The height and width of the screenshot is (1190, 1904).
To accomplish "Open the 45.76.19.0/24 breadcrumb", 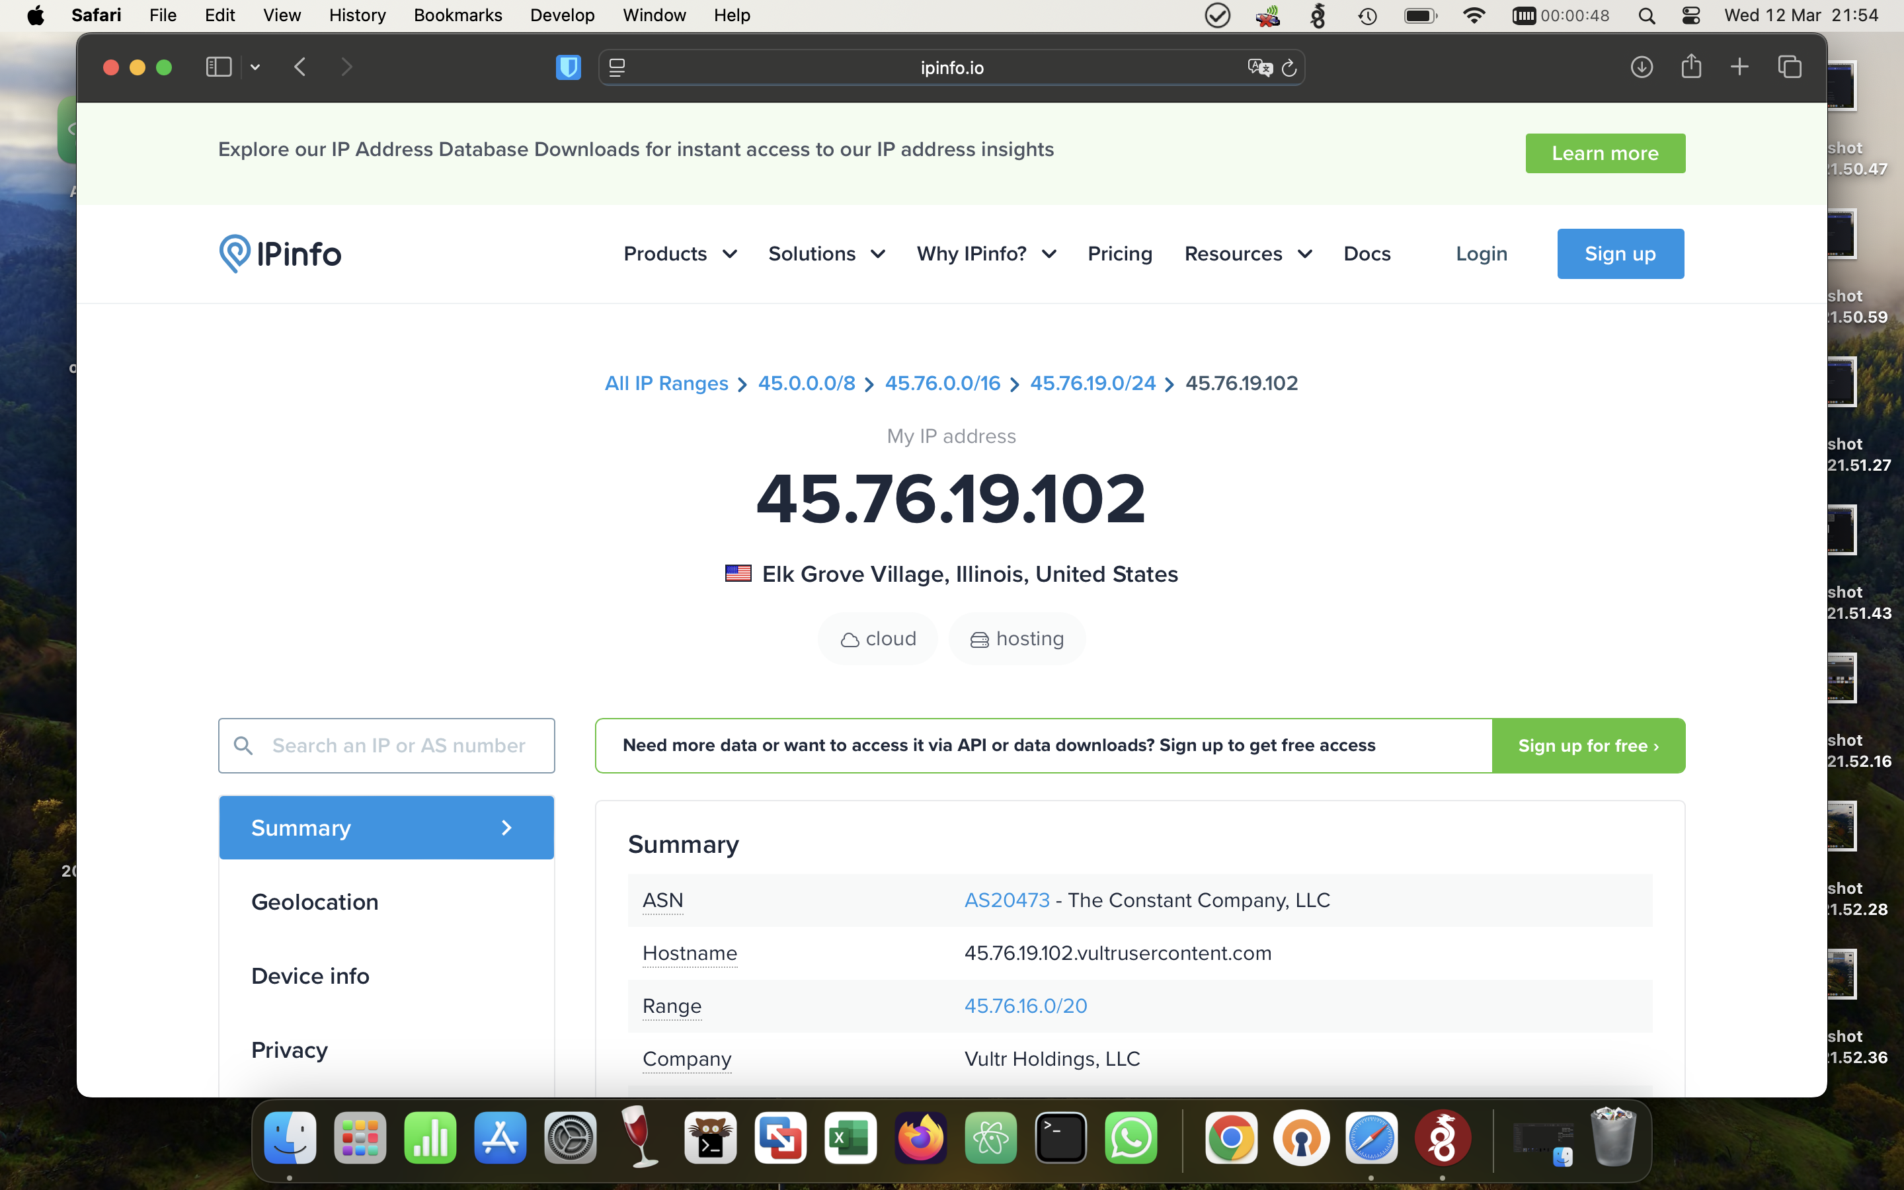I will (x=1093, y=383).
